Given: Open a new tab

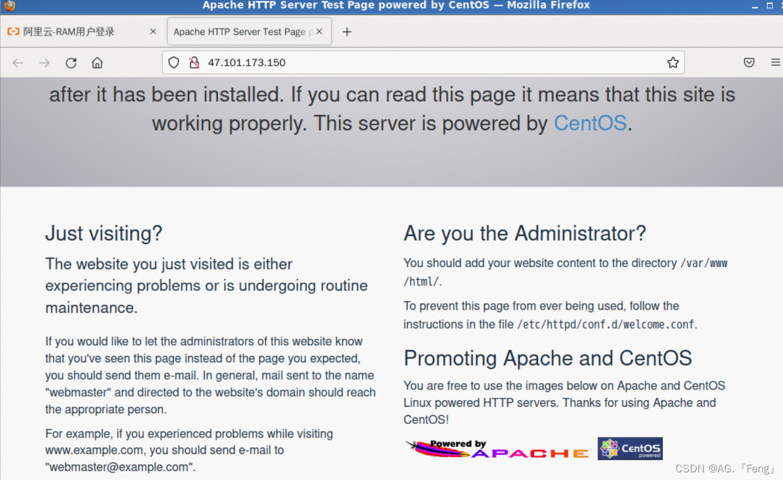Looking at the screenshot, I should tap(347, 32).
